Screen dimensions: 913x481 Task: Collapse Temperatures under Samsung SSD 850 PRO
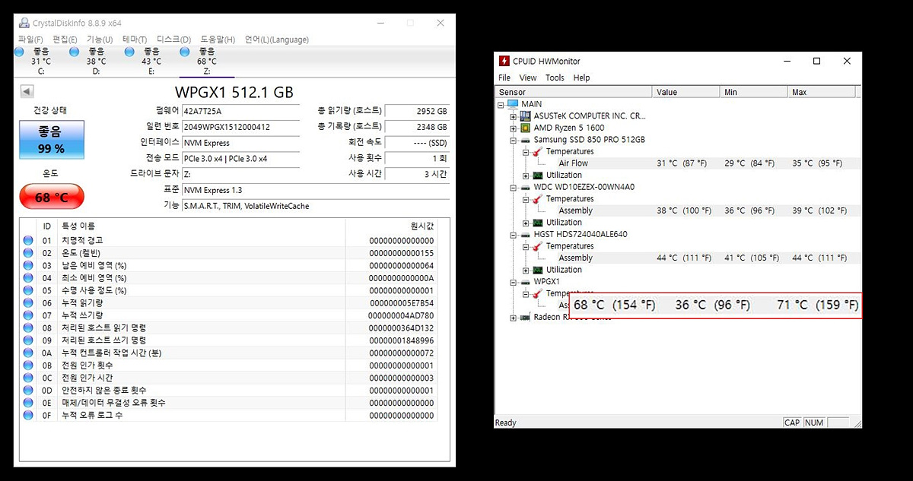point(526,152)
